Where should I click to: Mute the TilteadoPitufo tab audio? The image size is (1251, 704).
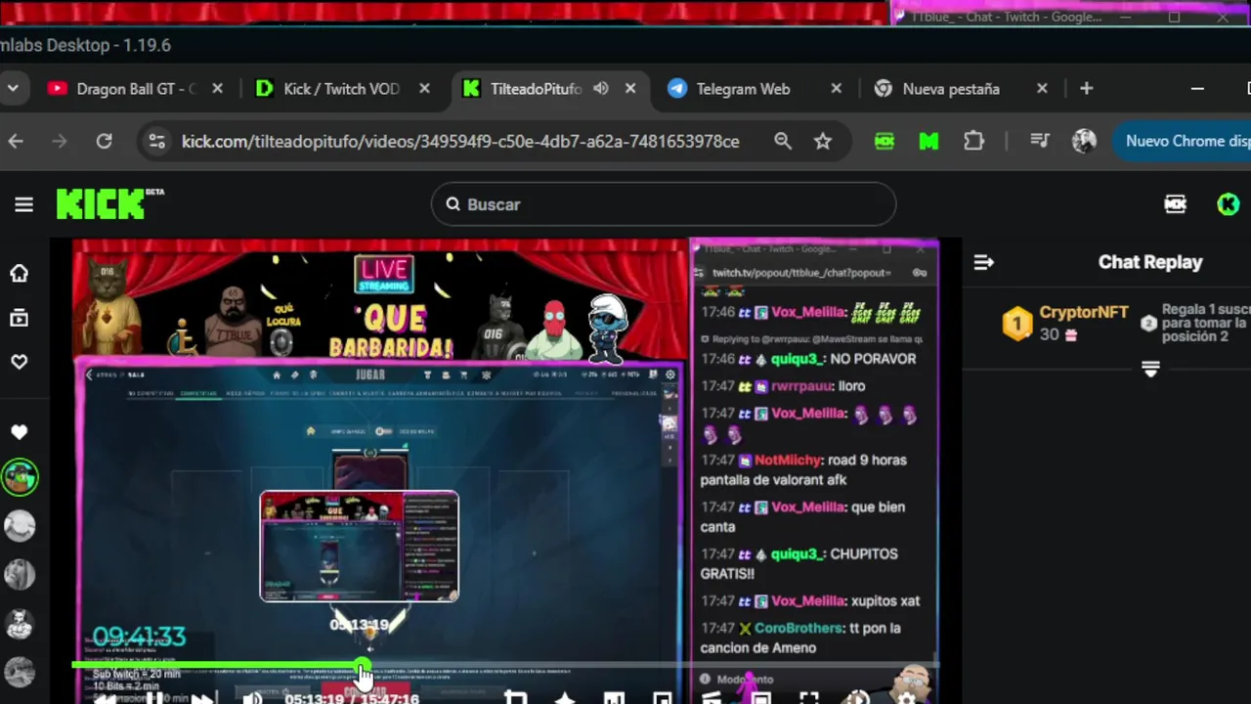[600, 89]
